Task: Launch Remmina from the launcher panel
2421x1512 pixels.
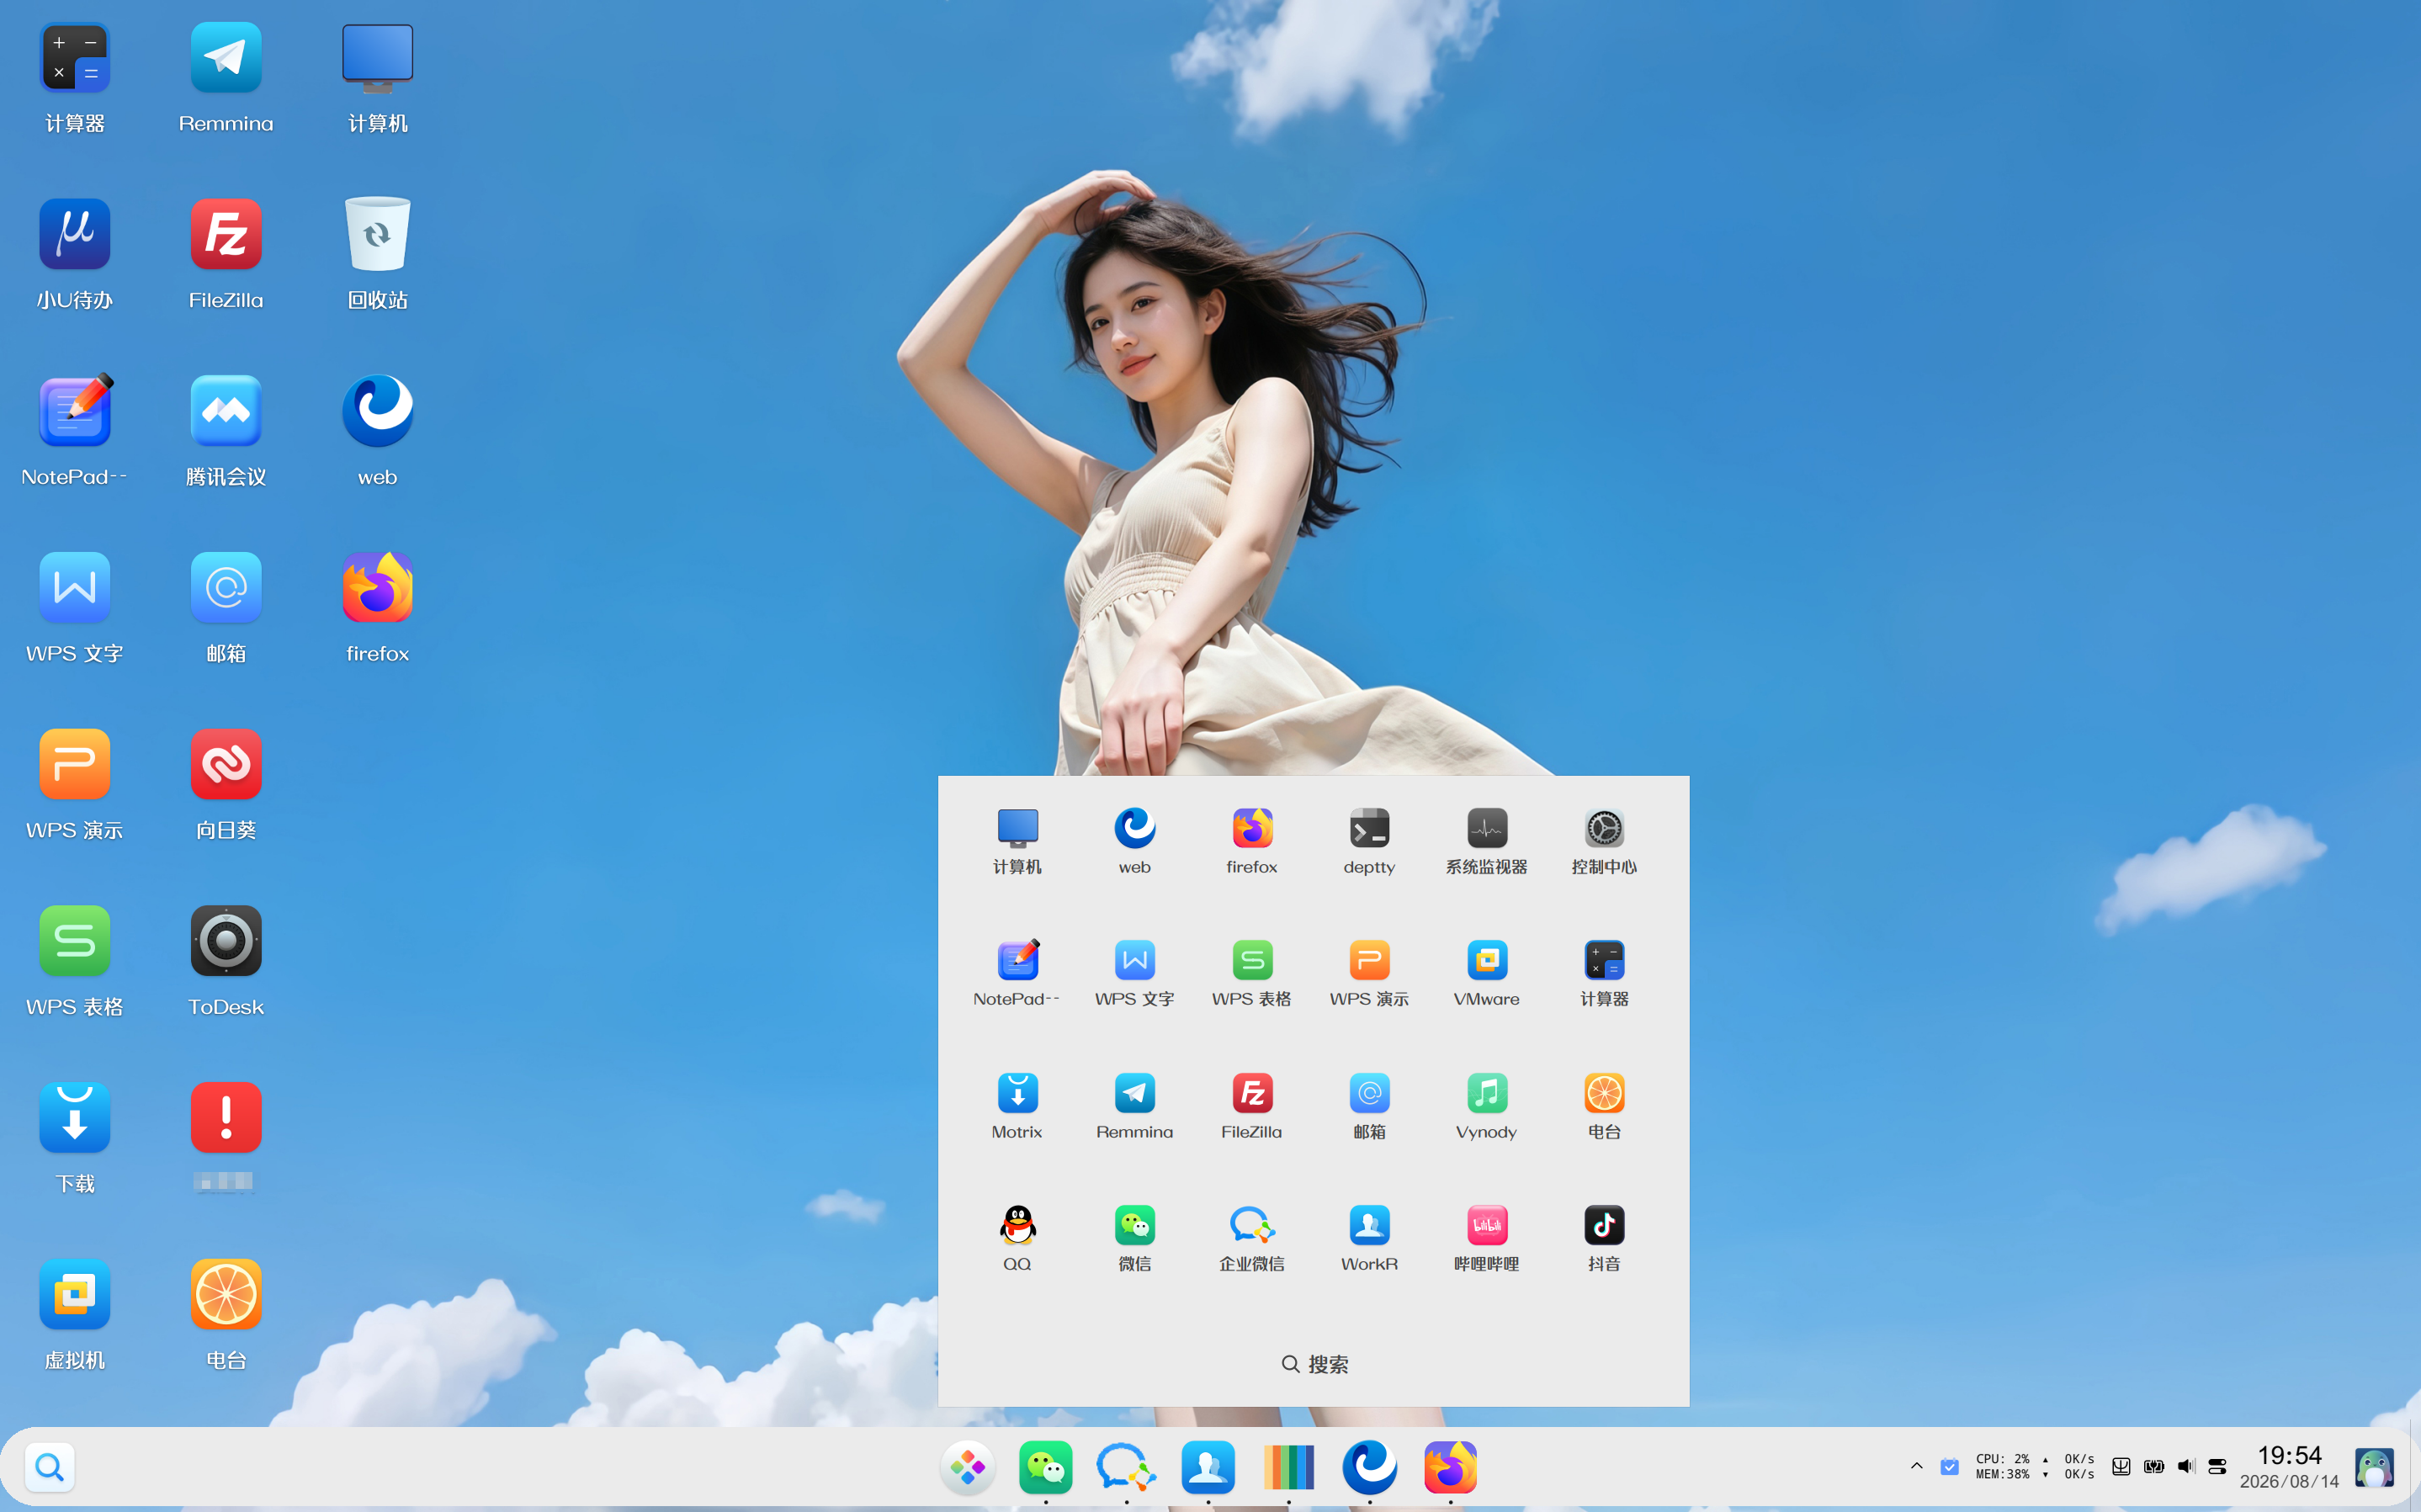Action: 1134,1107
